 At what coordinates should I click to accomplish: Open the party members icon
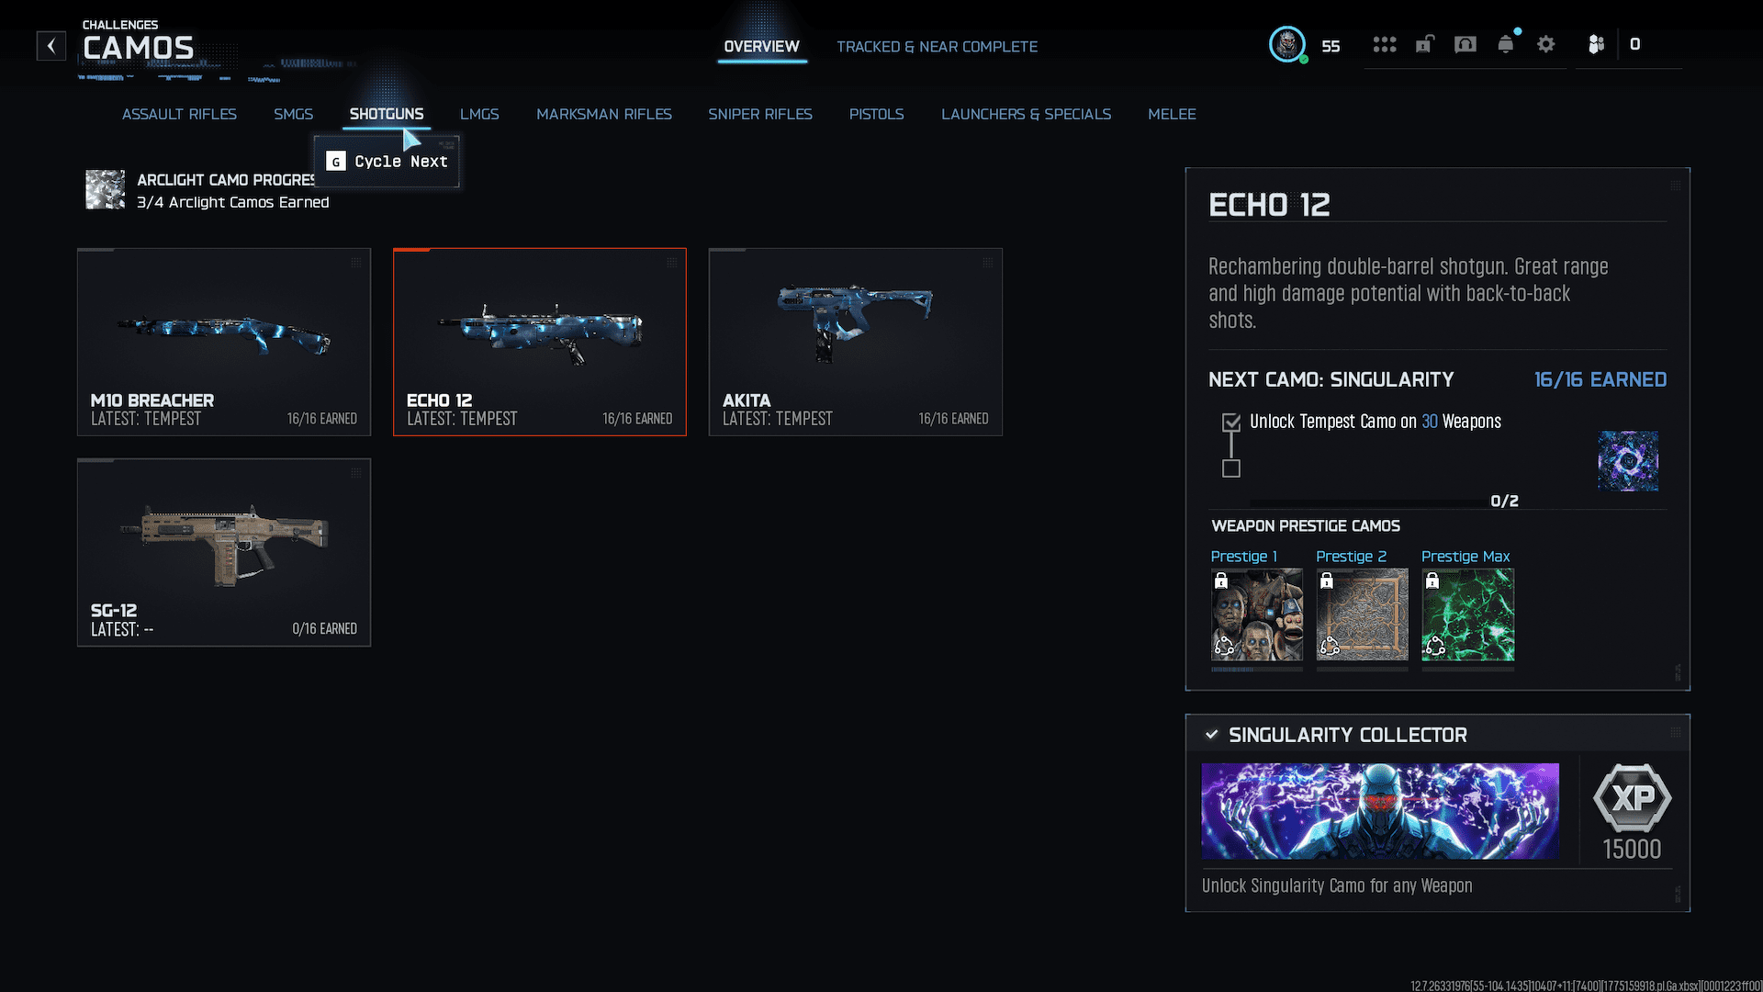coord(1596,44)
